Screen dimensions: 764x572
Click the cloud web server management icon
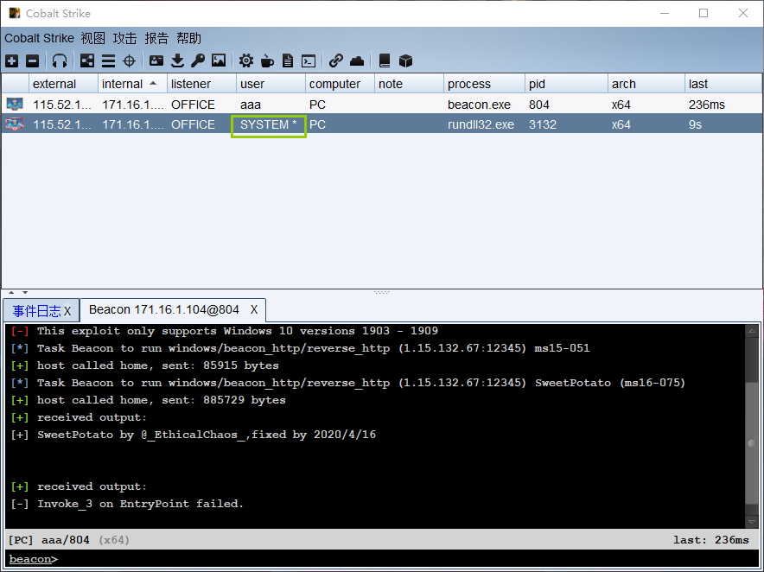click(x=357, y=60)
